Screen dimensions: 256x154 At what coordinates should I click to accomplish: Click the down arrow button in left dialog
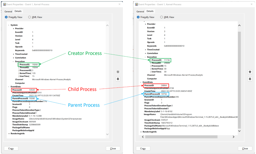point(118,79)
